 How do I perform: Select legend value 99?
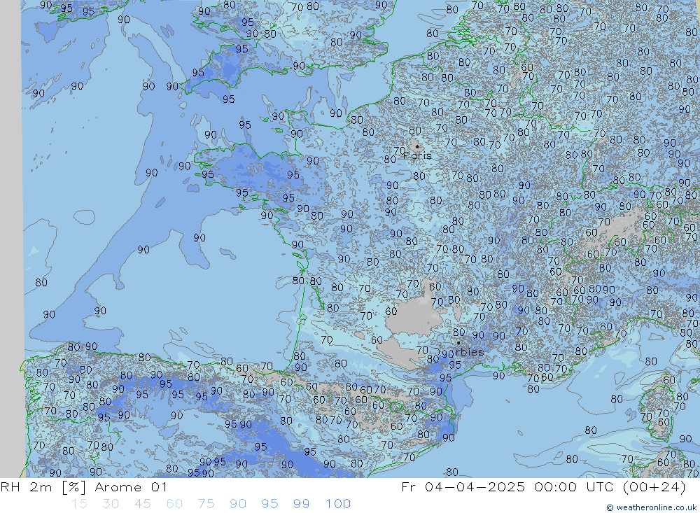(301, 504)
